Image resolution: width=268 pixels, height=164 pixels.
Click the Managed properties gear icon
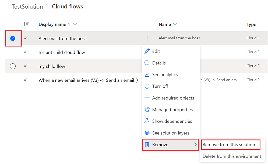(x=147, y=109)
